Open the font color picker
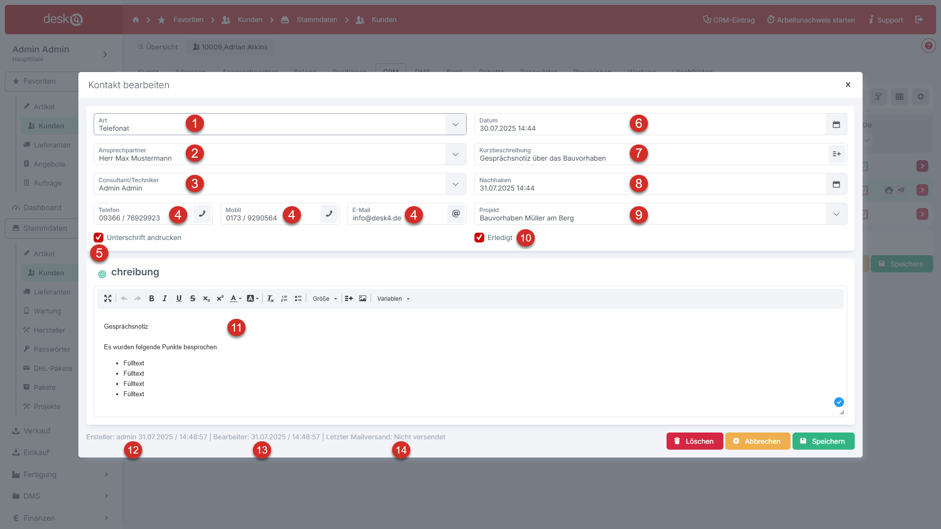Viewport: 941px width, 529px height. click(x=236, y=298)
